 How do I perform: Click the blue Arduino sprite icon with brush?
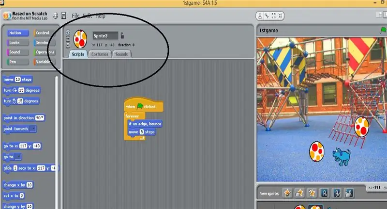coord(337,193)
